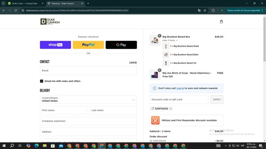This screenshot has height=149, width=266.
Task: Click the info icon beside Don't miss out
Action: coord(154,88)
